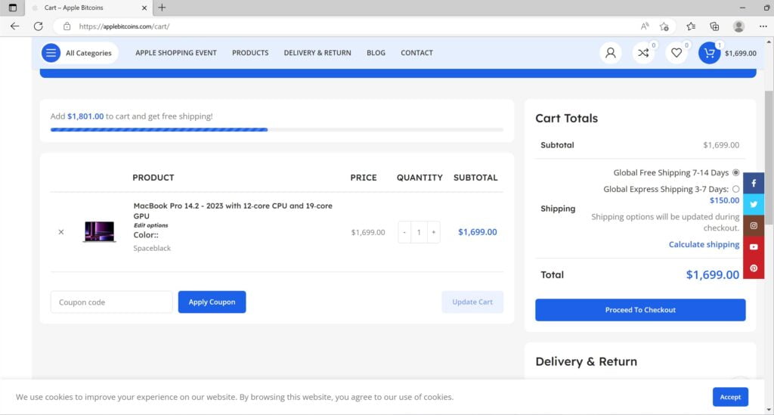Click the Apply Coupon button

(212, 302)
